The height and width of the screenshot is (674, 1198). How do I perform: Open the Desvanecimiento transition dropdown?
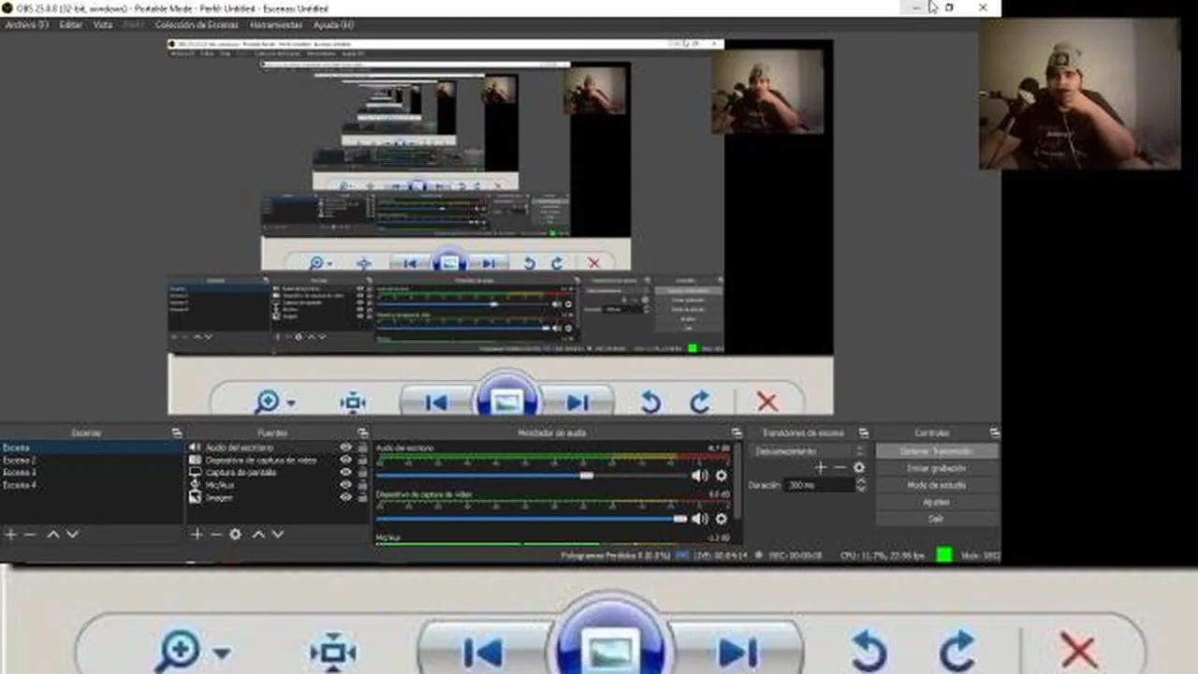pyautogui.click(x=811, y=451)
